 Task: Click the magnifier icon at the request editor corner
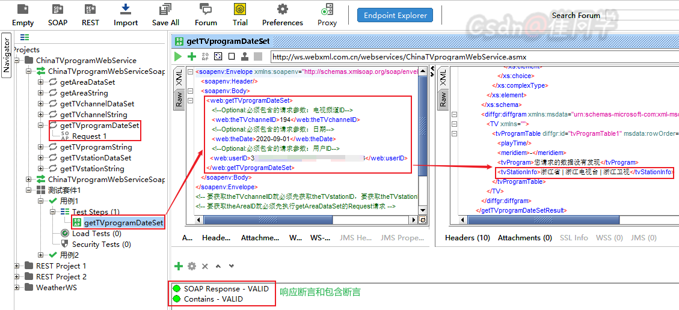click(x=423, y=220)
